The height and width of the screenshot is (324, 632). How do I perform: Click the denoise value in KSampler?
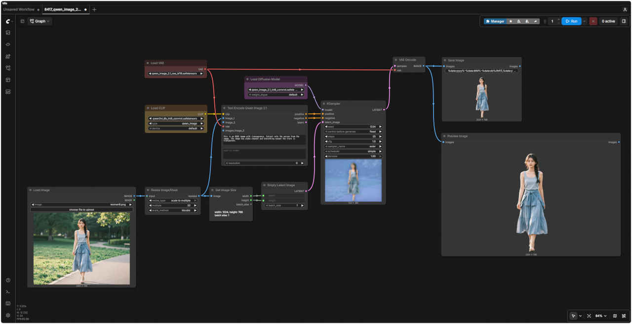[353, 156]
